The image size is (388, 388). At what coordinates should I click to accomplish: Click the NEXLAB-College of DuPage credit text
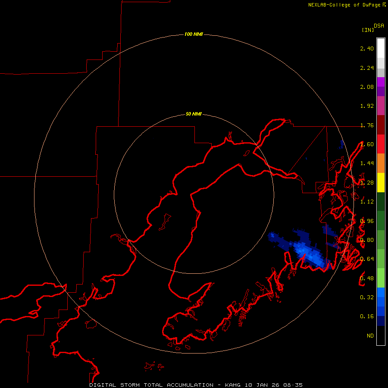pyautogui.click(x=344, y=5)
